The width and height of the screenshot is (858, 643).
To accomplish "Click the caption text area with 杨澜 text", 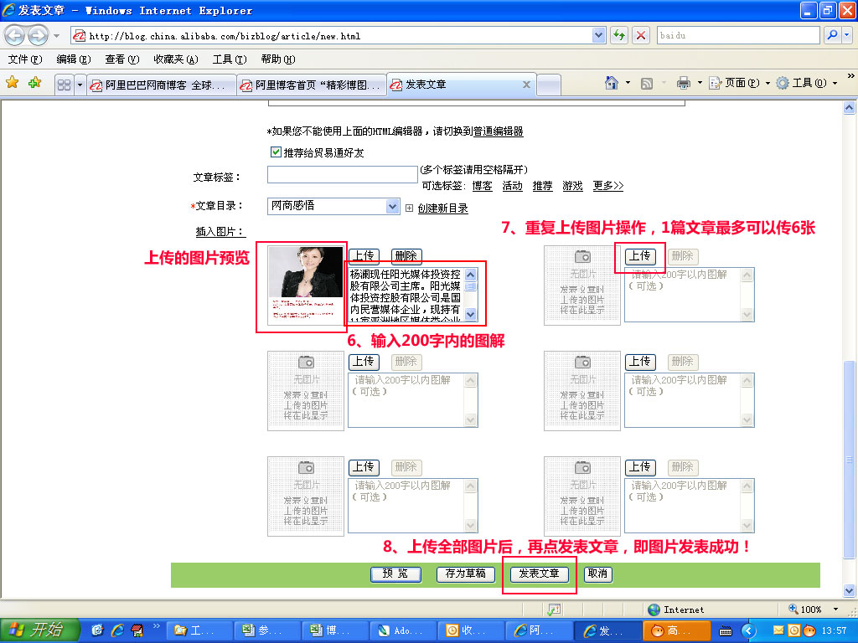I will [x=406, y=294].
